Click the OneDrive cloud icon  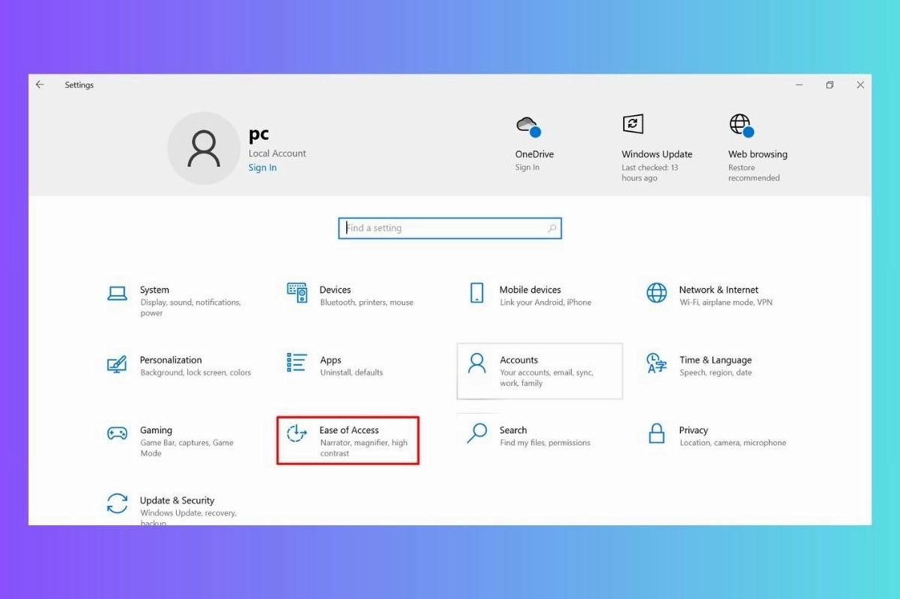click(x=528, y=126)
